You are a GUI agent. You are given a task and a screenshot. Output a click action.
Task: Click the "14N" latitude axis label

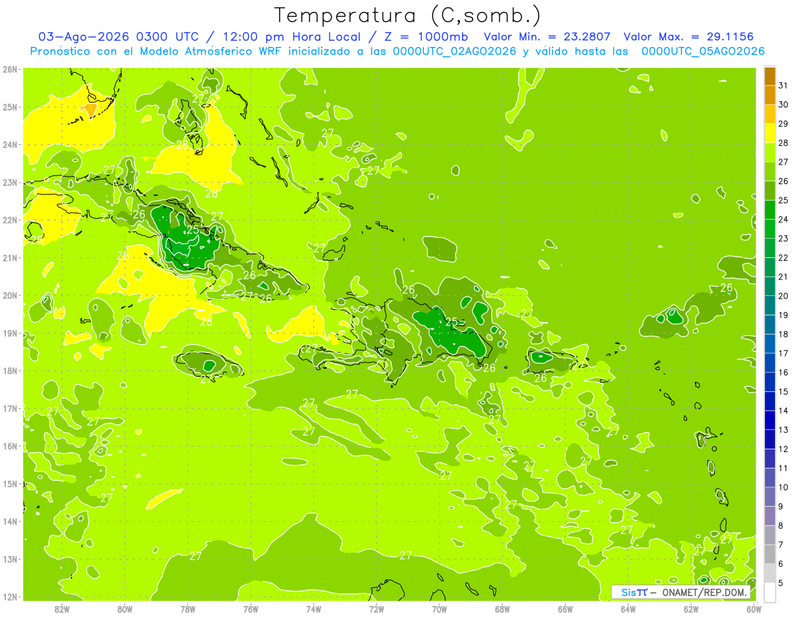(x=10, y=521)
